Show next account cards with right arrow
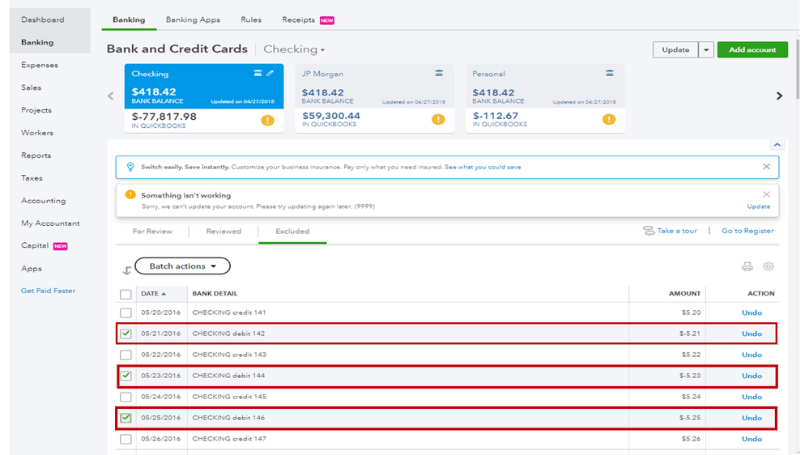 [779, 96]
